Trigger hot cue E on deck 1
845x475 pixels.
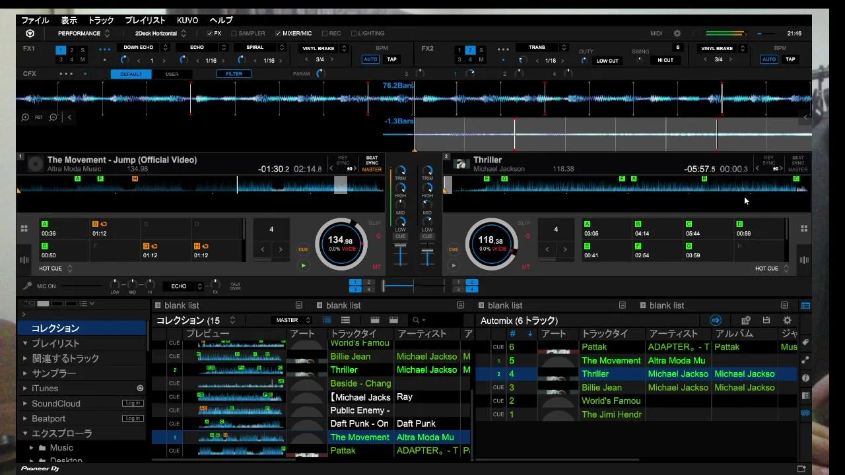pyautogui.click(x=63, y=251)
